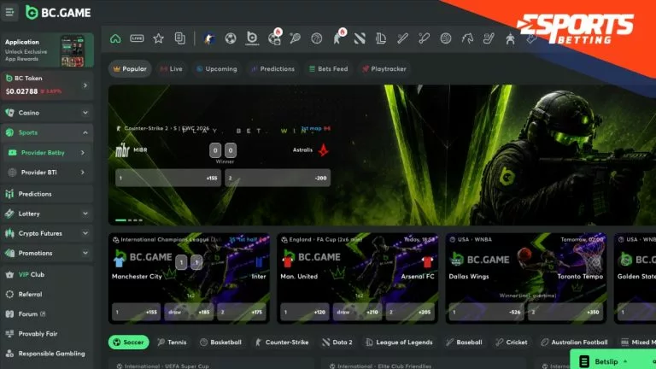656x369 pixels.
Task: Select the BC originals logo icon
Action: (x=252, y=38)
